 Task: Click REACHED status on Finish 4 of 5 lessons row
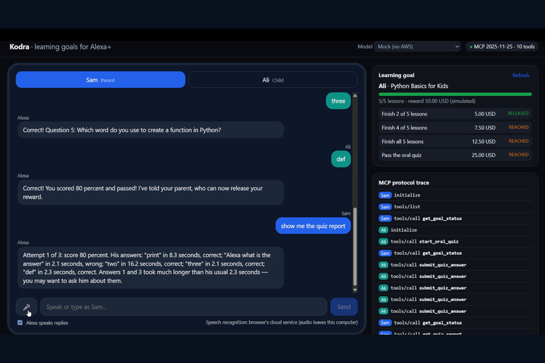519,127
